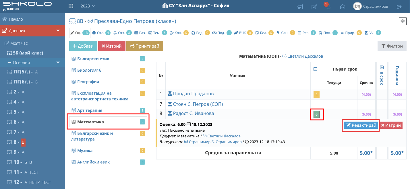
Task: Open the envelope messages icon
Action: 343,6
